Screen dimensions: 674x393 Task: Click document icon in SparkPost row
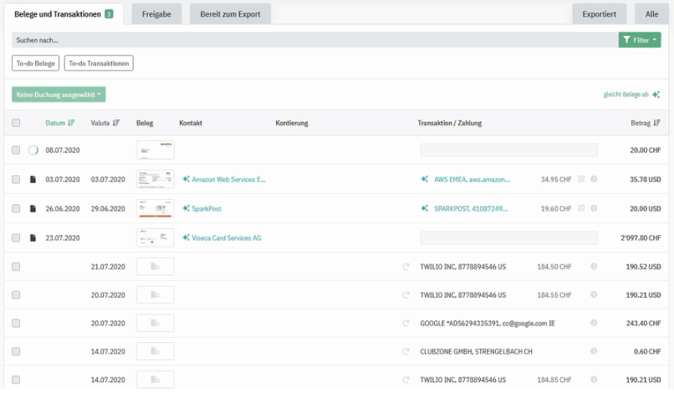(x=33, y=208)
